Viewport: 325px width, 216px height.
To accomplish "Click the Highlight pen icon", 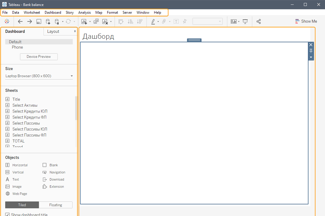I will point(153,22).
